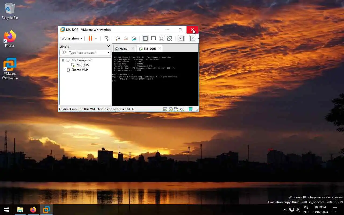Send Ctrl+Alt+Del to the virtual machine

coord(106,38)
